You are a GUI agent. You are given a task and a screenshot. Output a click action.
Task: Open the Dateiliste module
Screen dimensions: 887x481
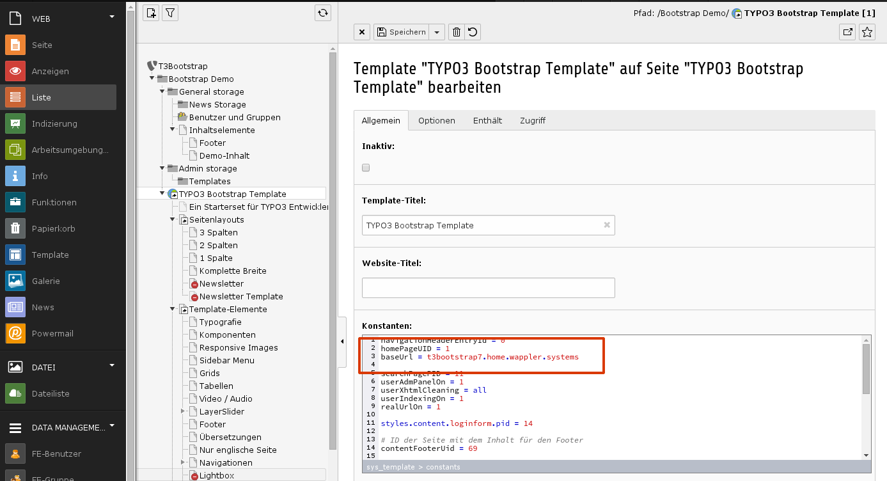coord(15,393)
